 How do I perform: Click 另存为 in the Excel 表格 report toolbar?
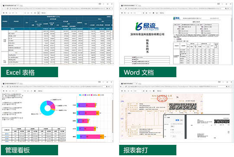coord(43,13)
